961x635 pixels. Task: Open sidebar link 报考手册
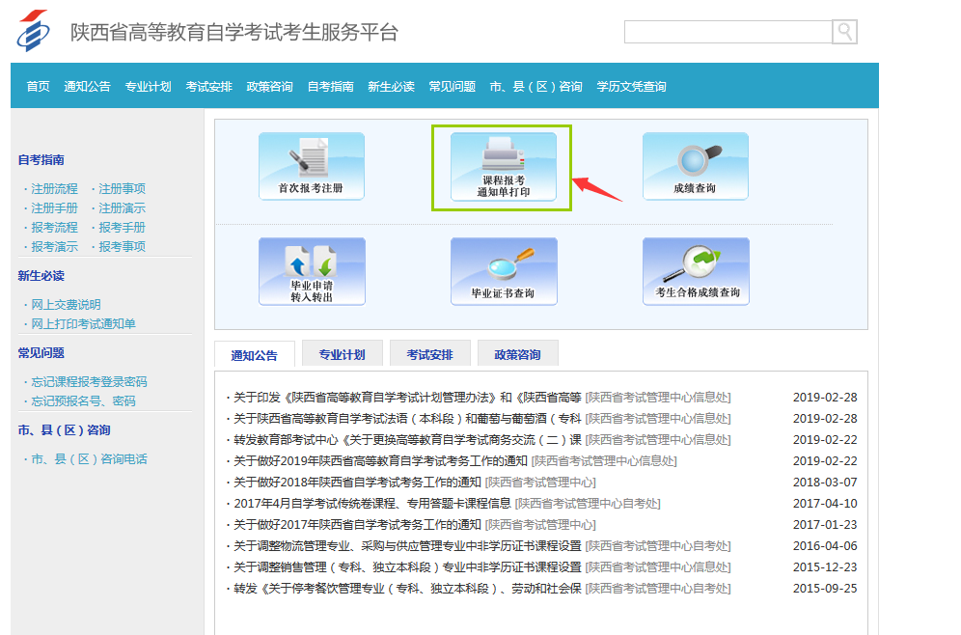click(x=122, y=228)
